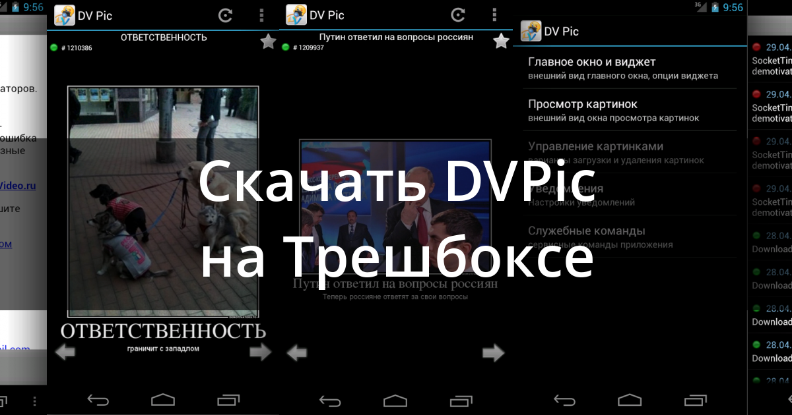This screenshot has height=415, width=792.
Task: Go to previous picture before ОТВЕТСТВЕННОСТЬ
Action: (x=65, y=352)
